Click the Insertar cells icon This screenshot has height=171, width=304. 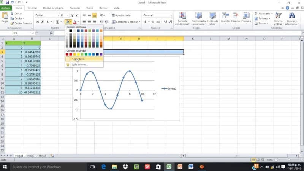225,15
